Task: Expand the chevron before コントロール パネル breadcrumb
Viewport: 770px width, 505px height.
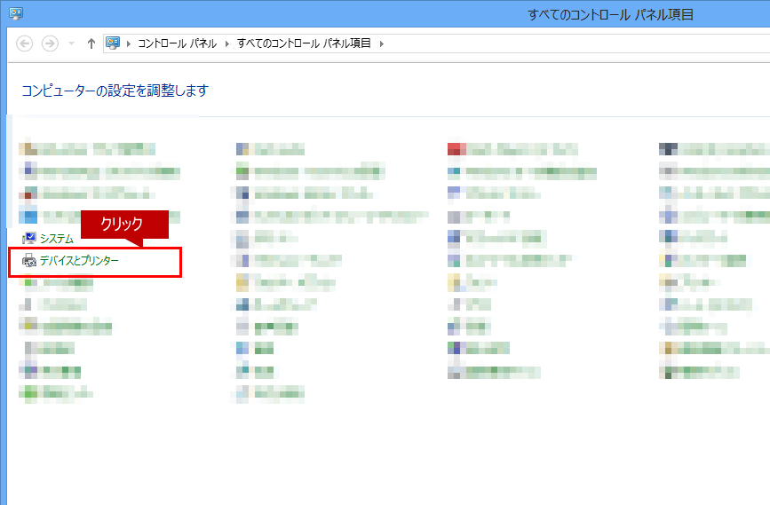Action: click(129, 43)
